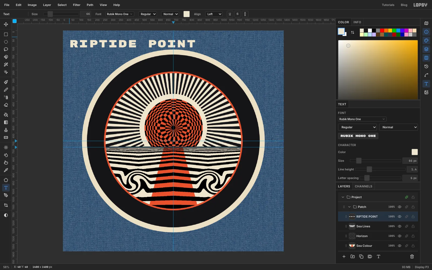Select the Paint Bucket tool

[x=6, y=115]
